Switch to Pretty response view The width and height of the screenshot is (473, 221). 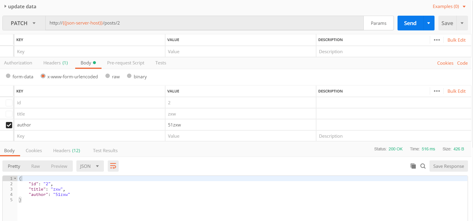pyautogui.click(x=14, y=166)
